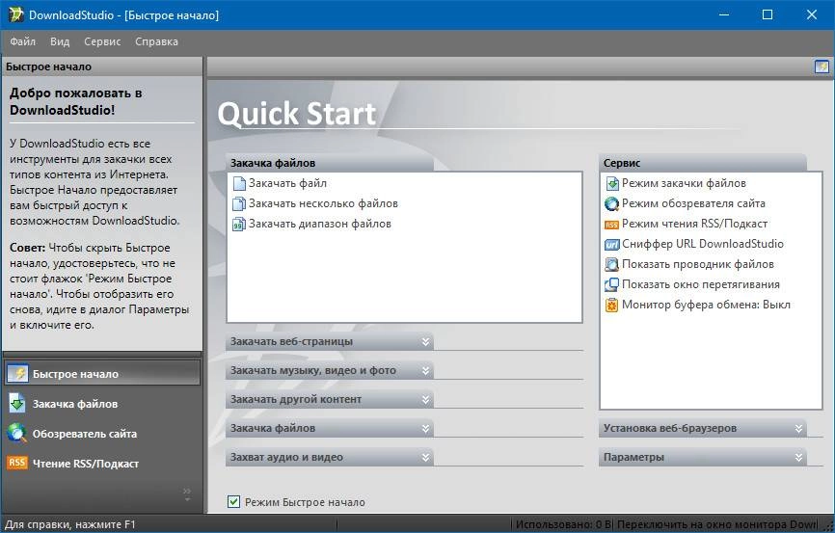Click the 'Режим обозревателя сайта' globe icon
This screenshot has width=835, height=533.
612,204
